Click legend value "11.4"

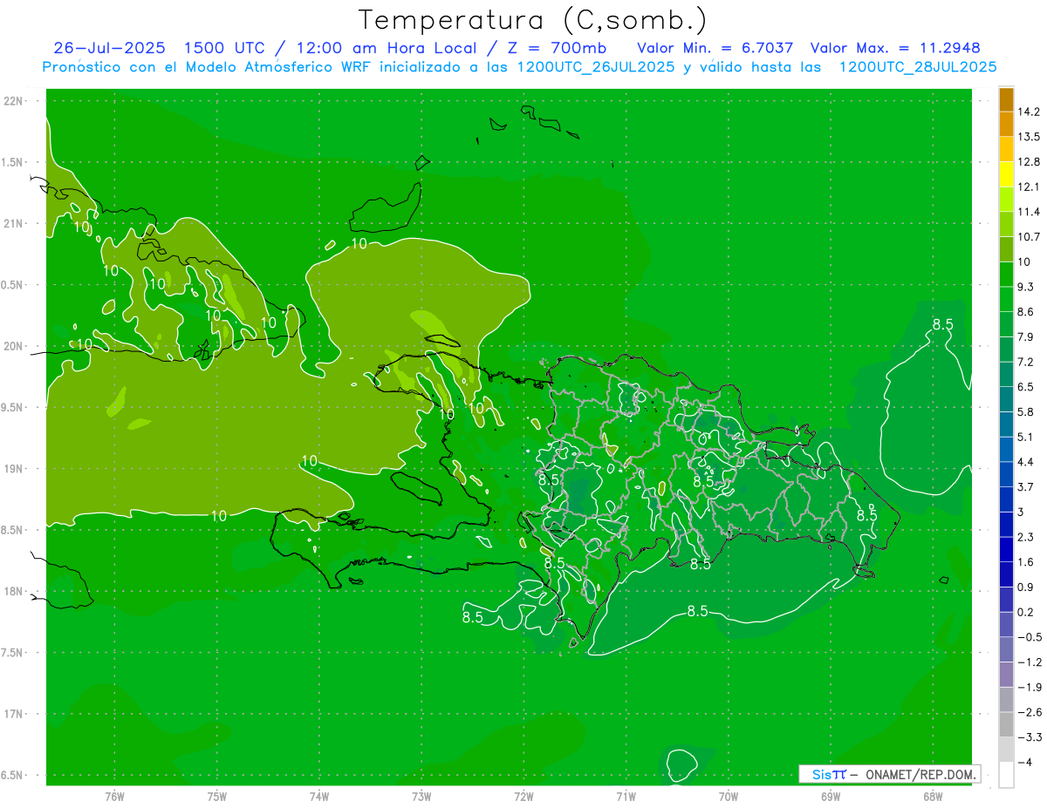point(1030,212)
